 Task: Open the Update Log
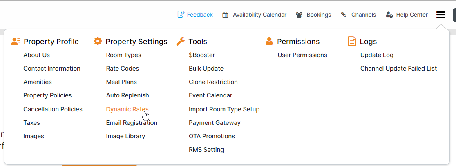coord(377,55)
